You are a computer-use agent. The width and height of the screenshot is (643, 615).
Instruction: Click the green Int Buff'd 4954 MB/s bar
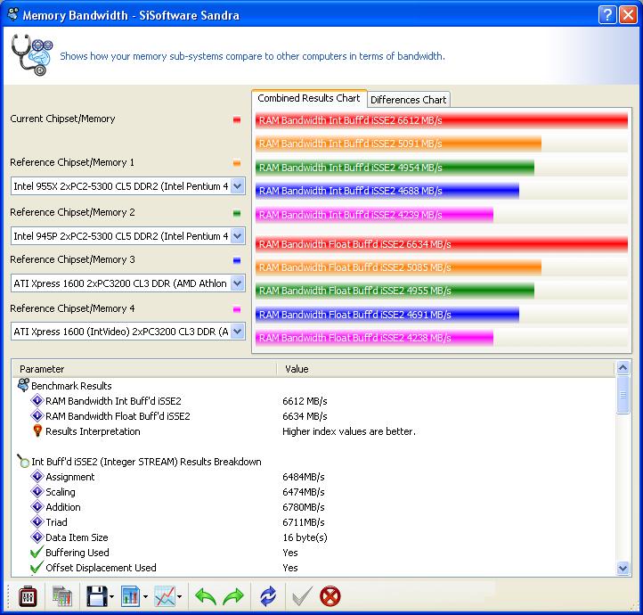395,168
